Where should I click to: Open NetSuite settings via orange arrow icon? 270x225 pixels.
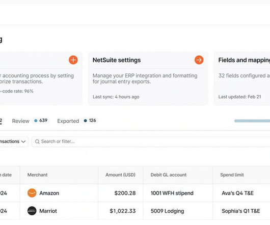[x=199, y=60]
